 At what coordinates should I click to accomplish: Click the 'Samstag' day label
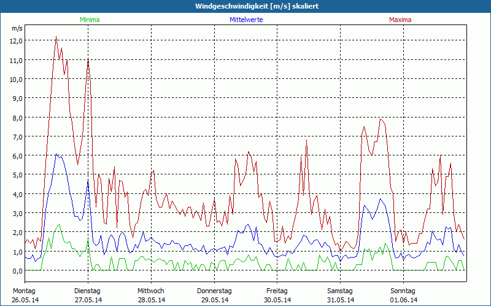point(340,291)
